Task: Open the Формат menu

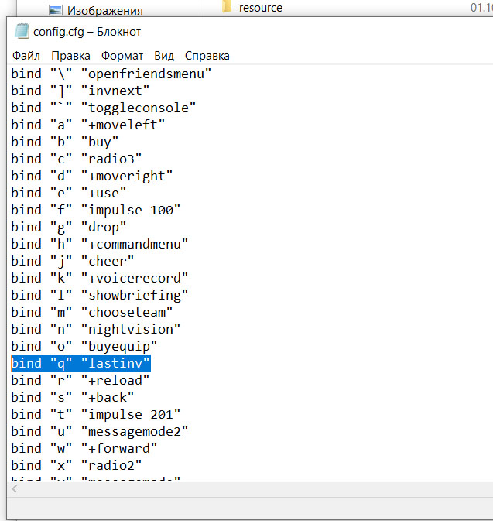Action: [x=122, y=56]
